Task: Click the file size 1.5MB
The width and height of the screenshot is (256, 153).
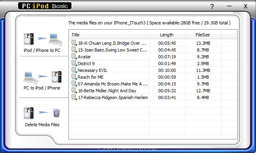Action: point(203,77)
